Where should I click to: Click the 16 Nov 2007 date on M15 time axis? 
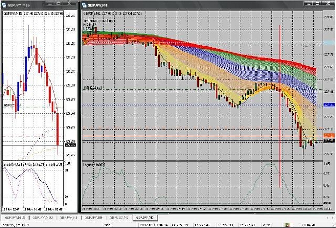[x=11, y=209]
